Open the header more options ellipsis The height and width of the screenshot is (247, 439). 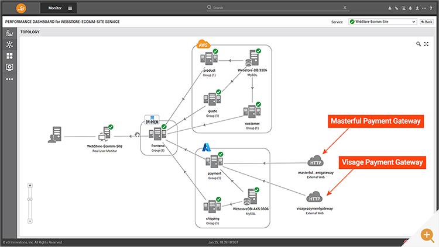424,8
